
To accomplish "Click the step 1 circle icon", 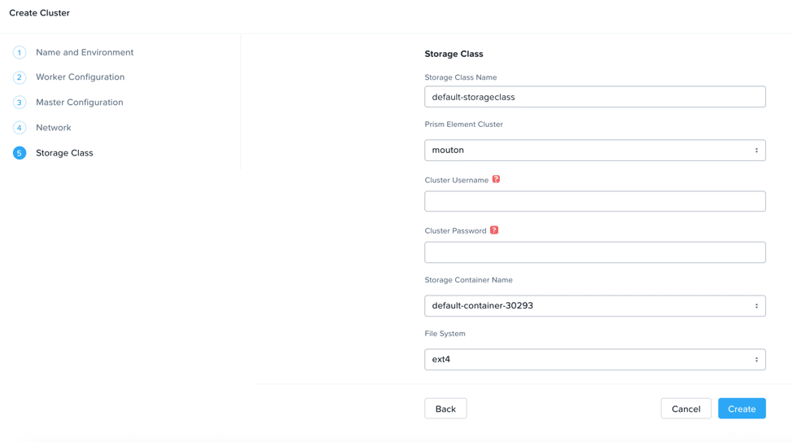I will tap(20, 53).
